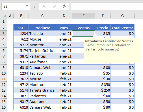Select row 12 header
The image size is (143, 112).
tap(4, 84)
